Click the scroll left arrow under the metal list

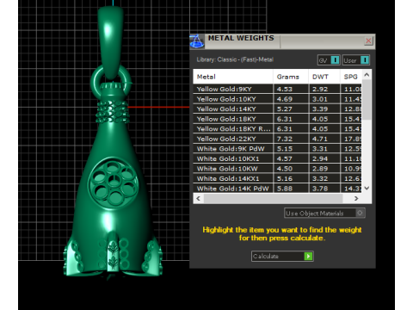click(199, 198)
